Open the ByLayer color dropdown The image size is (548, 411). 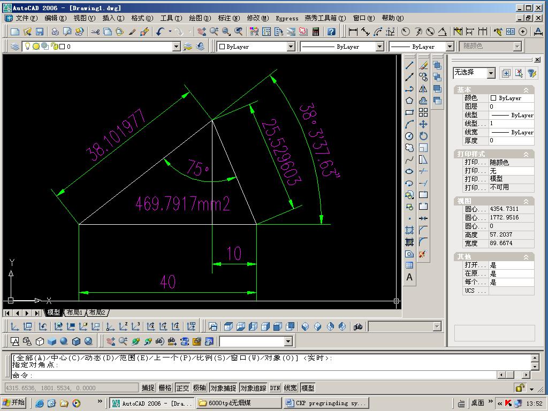pyautogui.click(x=256, y=47)
